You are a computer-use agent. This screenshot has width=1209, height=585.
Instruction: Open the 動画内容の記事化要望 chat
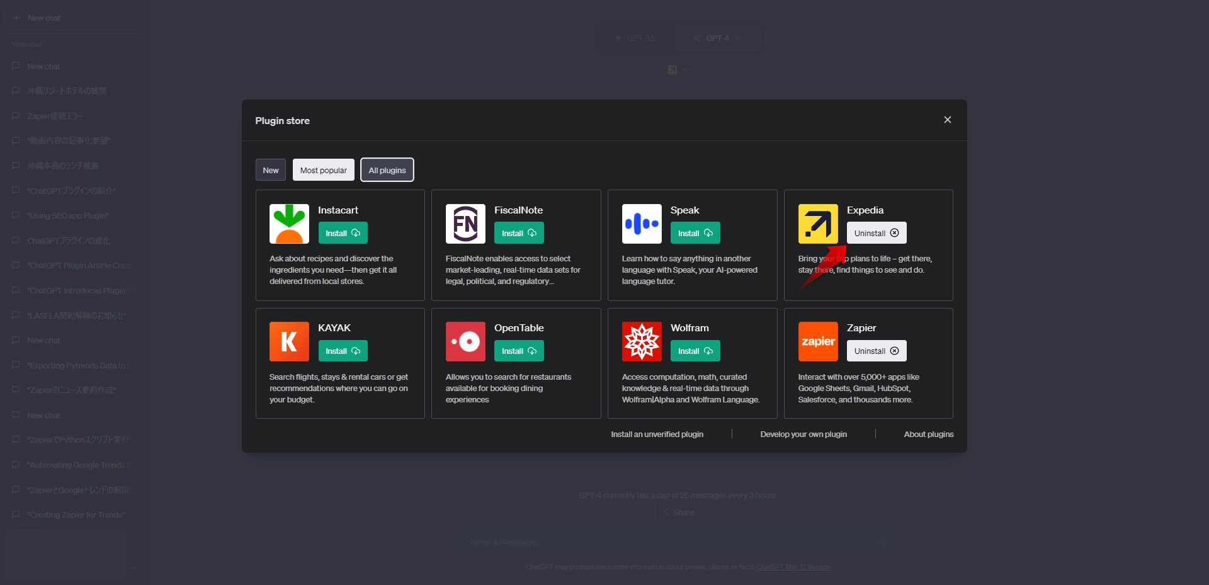tap(74, 140)
